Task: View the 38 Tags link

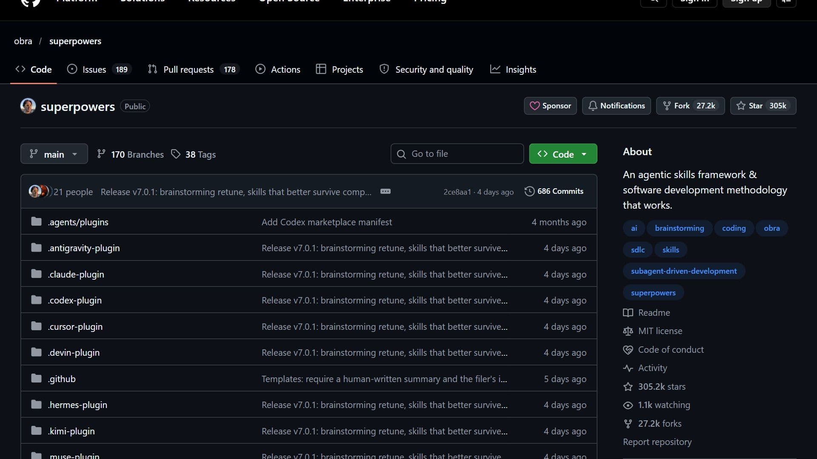Action: pos(194,154)
